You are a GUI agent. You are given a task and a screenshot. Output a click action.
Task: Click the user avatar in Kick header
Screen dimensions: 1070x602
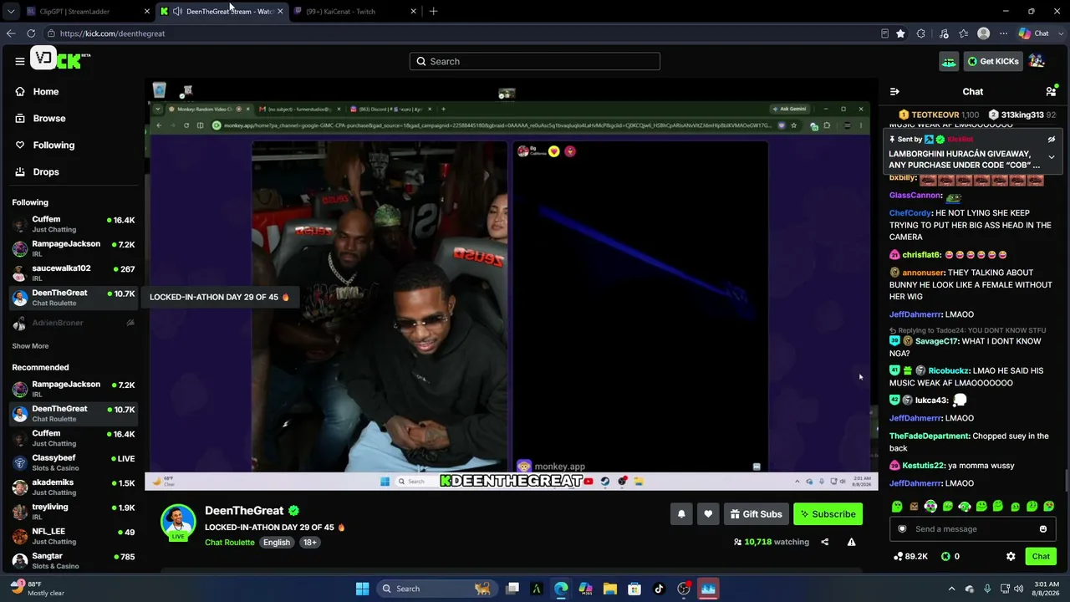pos(1037,61)
